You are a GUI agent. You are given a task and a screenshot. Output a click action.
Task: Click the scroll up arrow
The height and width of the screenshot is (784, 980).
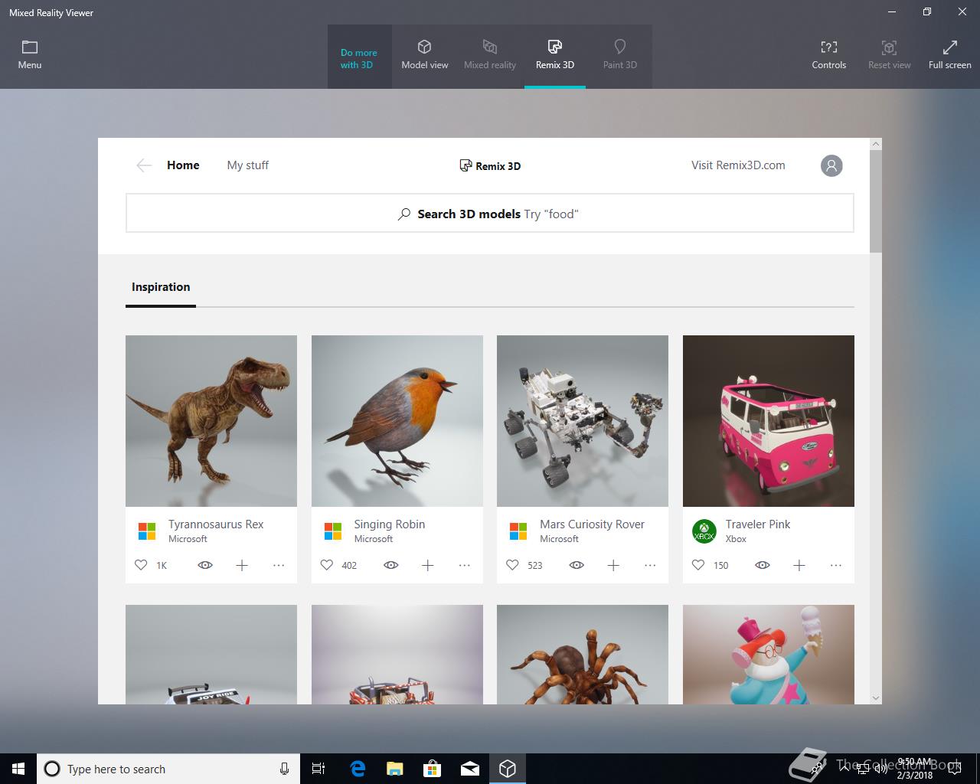click(x=876, y=144)
